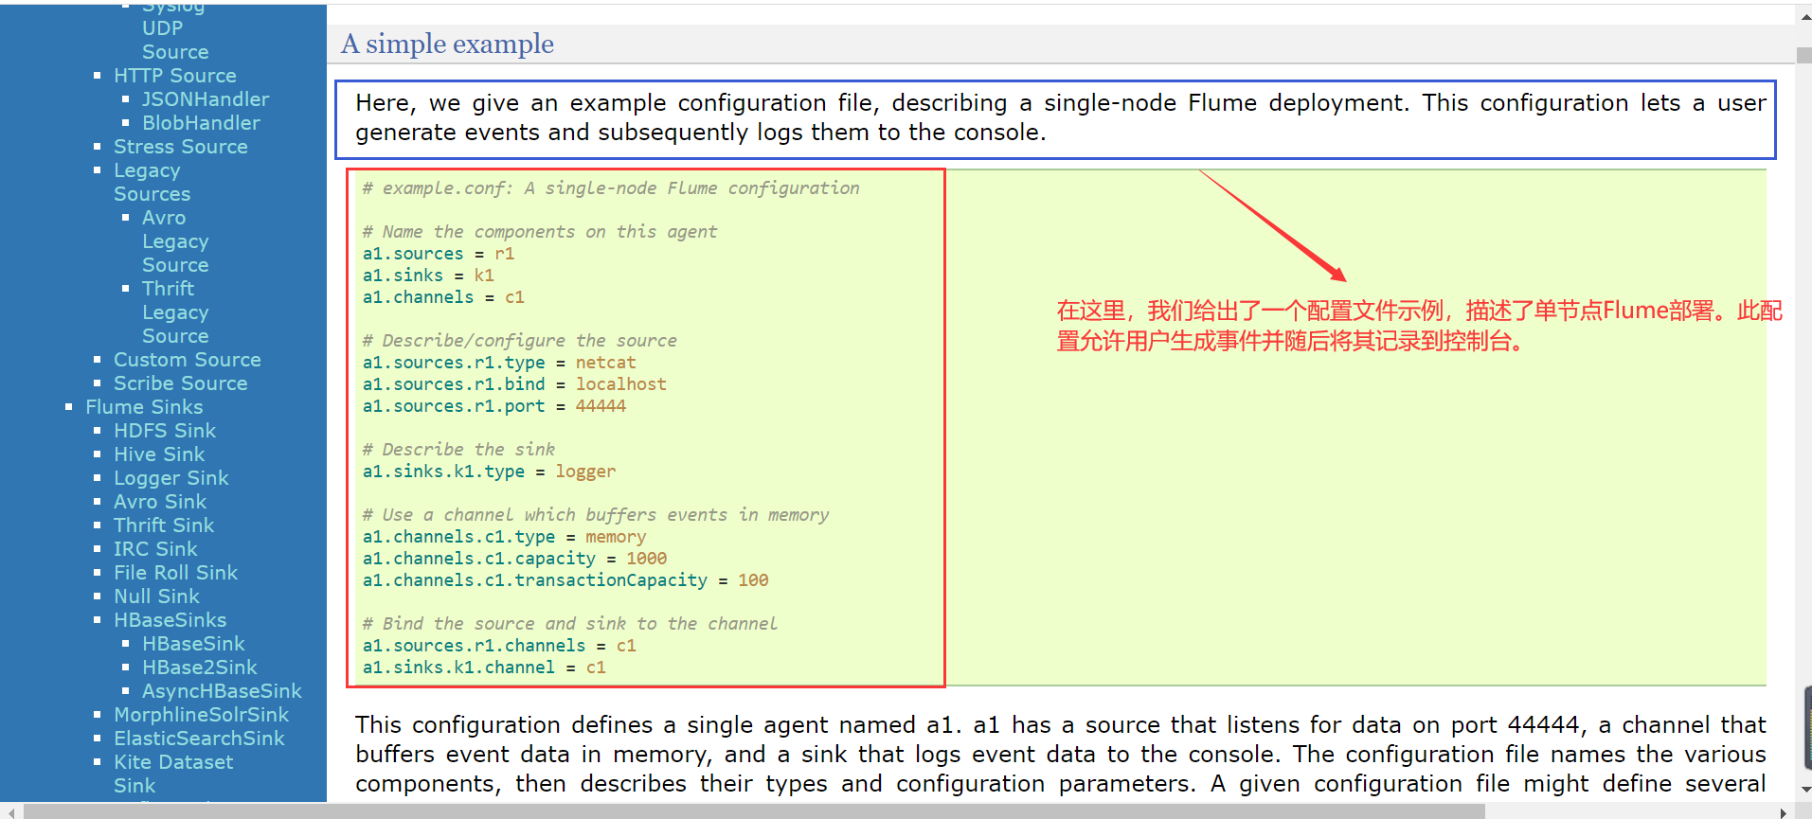Image resolution: width=1812 pixels, height=819 pixels.
Task: Open the ElasticSearchSink link
Action: (199, 739)
